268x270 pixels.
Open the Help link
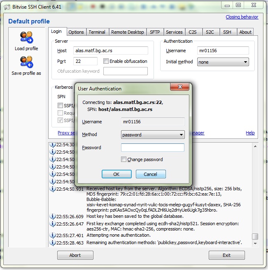(250, 133)
